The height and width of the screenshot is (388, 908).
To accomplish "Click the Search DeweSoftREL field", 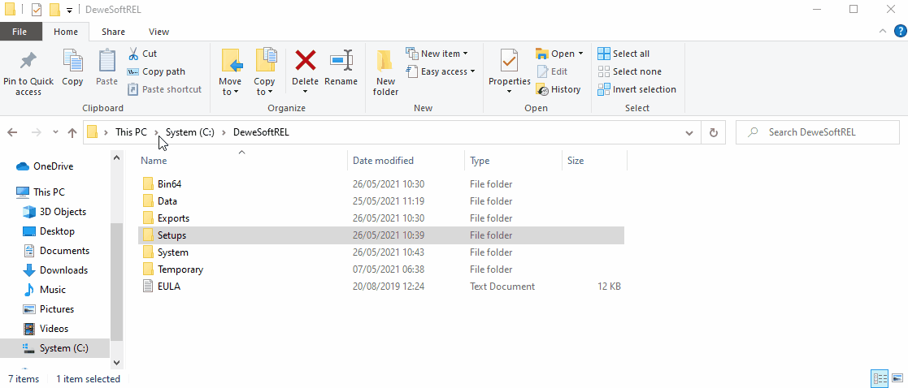I will coord(817,132).
